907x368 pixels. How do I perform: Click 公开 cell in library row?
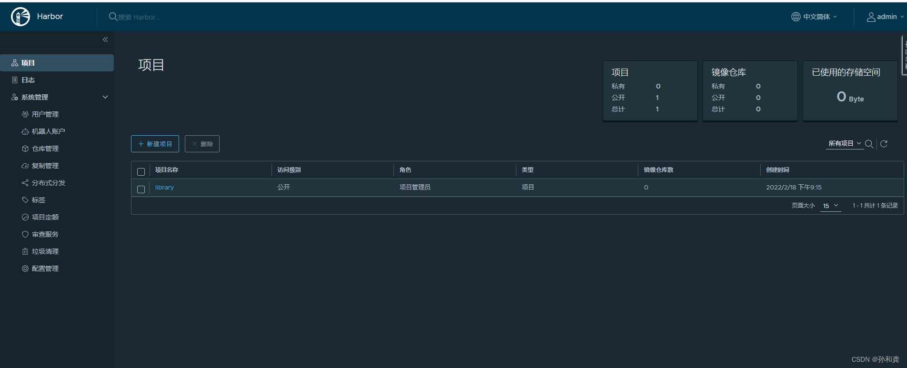(x=283, y=188)
